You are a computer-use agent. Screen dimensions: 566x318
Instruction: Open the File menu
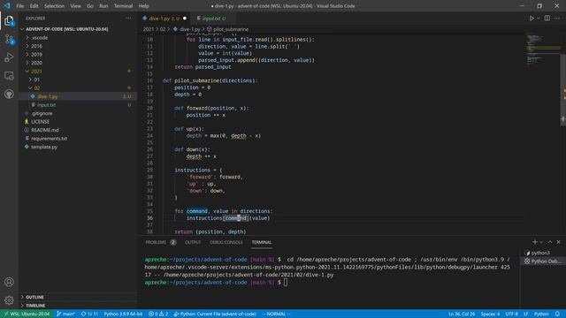[19, 6]
